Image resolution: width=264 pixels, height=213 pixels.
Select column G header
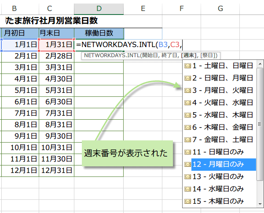tap(220, 8)
